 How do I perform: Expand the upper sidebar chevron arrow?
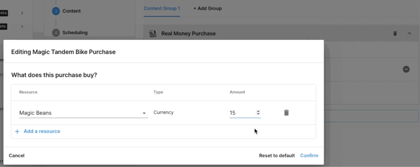(22, 13)
